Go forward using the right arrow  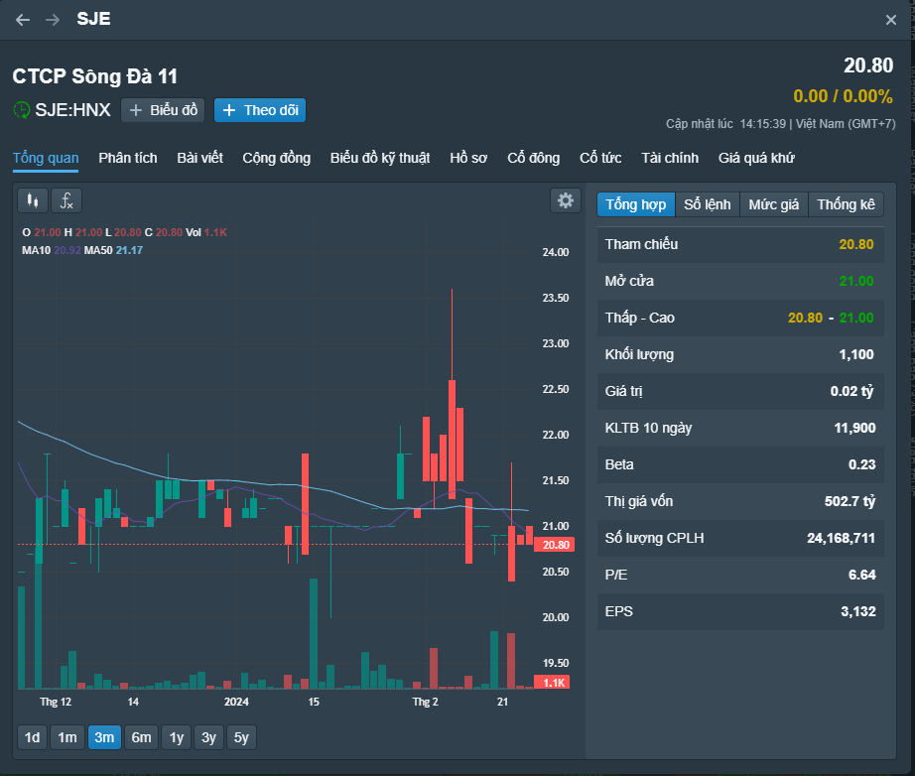coord(53,20)
